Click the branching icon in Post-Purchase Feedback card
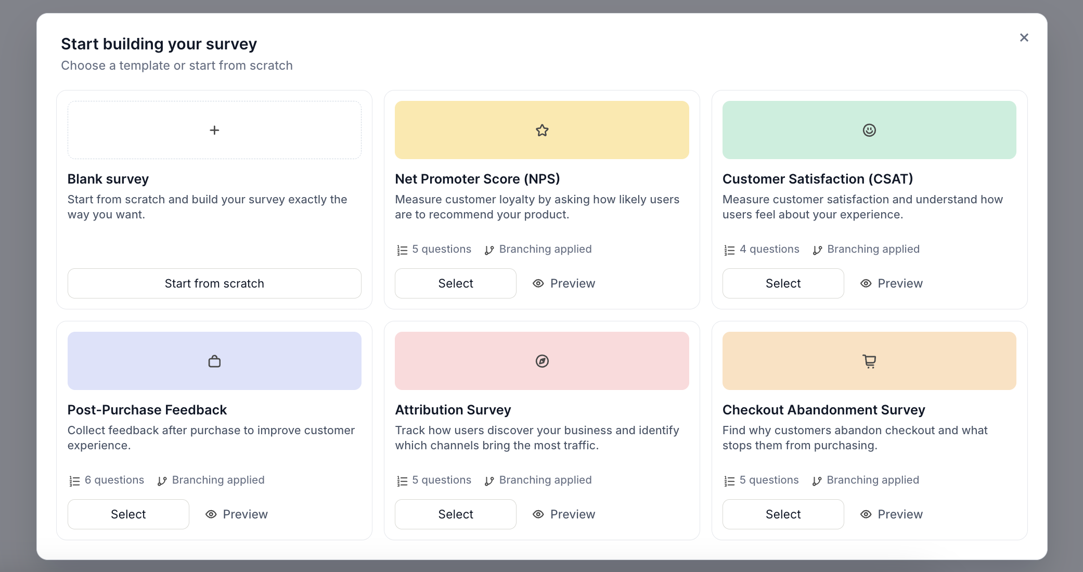 (162, 481)
